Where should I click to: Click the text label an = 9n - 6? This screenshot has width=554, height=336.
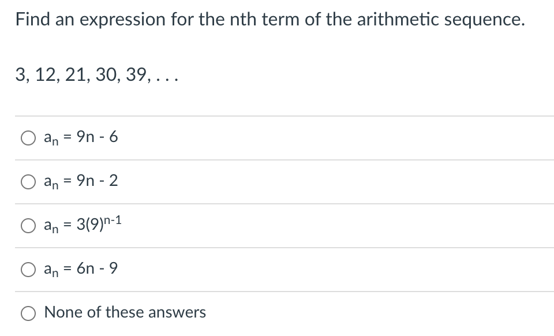click(80, 137)
